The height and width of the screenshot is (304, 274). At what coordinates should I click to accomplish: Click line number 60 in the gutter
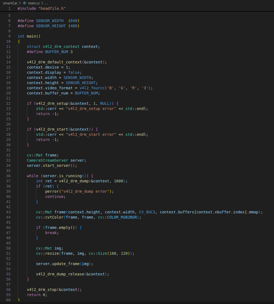pos(8,300)
